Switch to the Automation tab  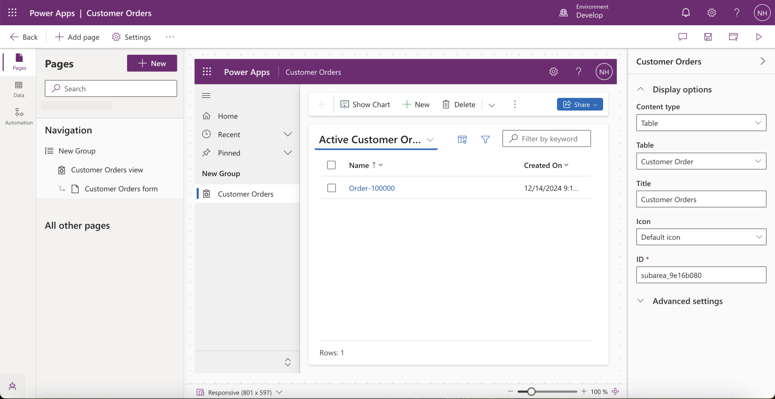pos(19,116)
